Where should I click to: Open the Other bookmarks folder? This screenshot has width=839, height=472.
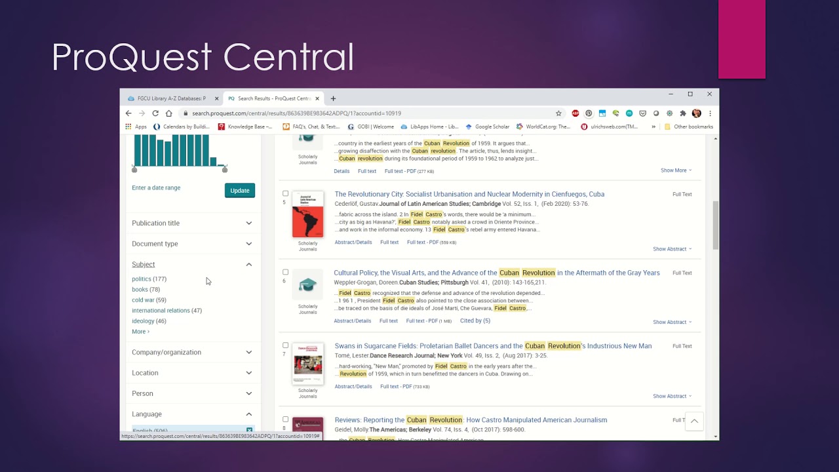pos(689,127)
